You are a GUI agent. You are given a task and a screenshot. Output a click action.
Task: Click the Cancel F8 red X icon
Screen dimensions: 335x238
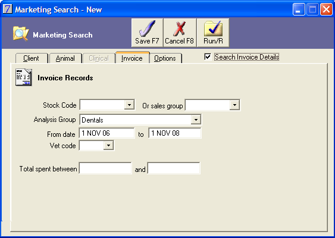pyautogui.click(x=180, y=29)
